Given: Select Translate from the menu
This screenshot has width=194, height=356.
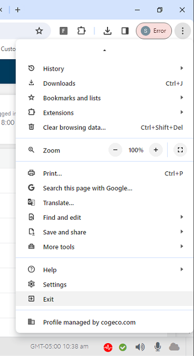Looking at the screenshot, I should coord(104,203).
